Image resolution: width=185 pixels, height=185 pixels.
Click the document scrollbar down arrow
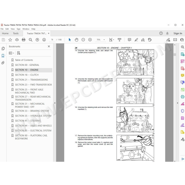(x=175, y=161)
